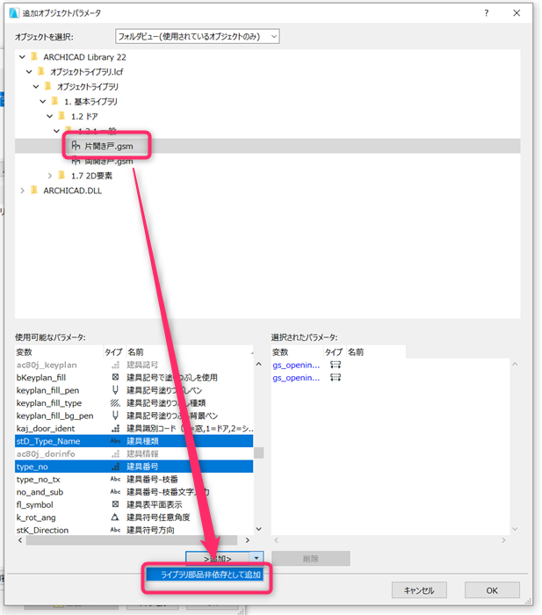This screenshot has width=542, height=615.
Task: Select the second gs_openin... selected parameter
Action: coord(296,378)
